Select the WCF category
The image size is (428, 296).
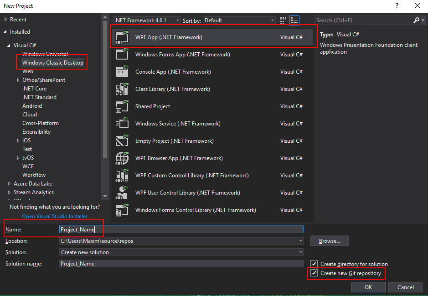click(28, 166)
